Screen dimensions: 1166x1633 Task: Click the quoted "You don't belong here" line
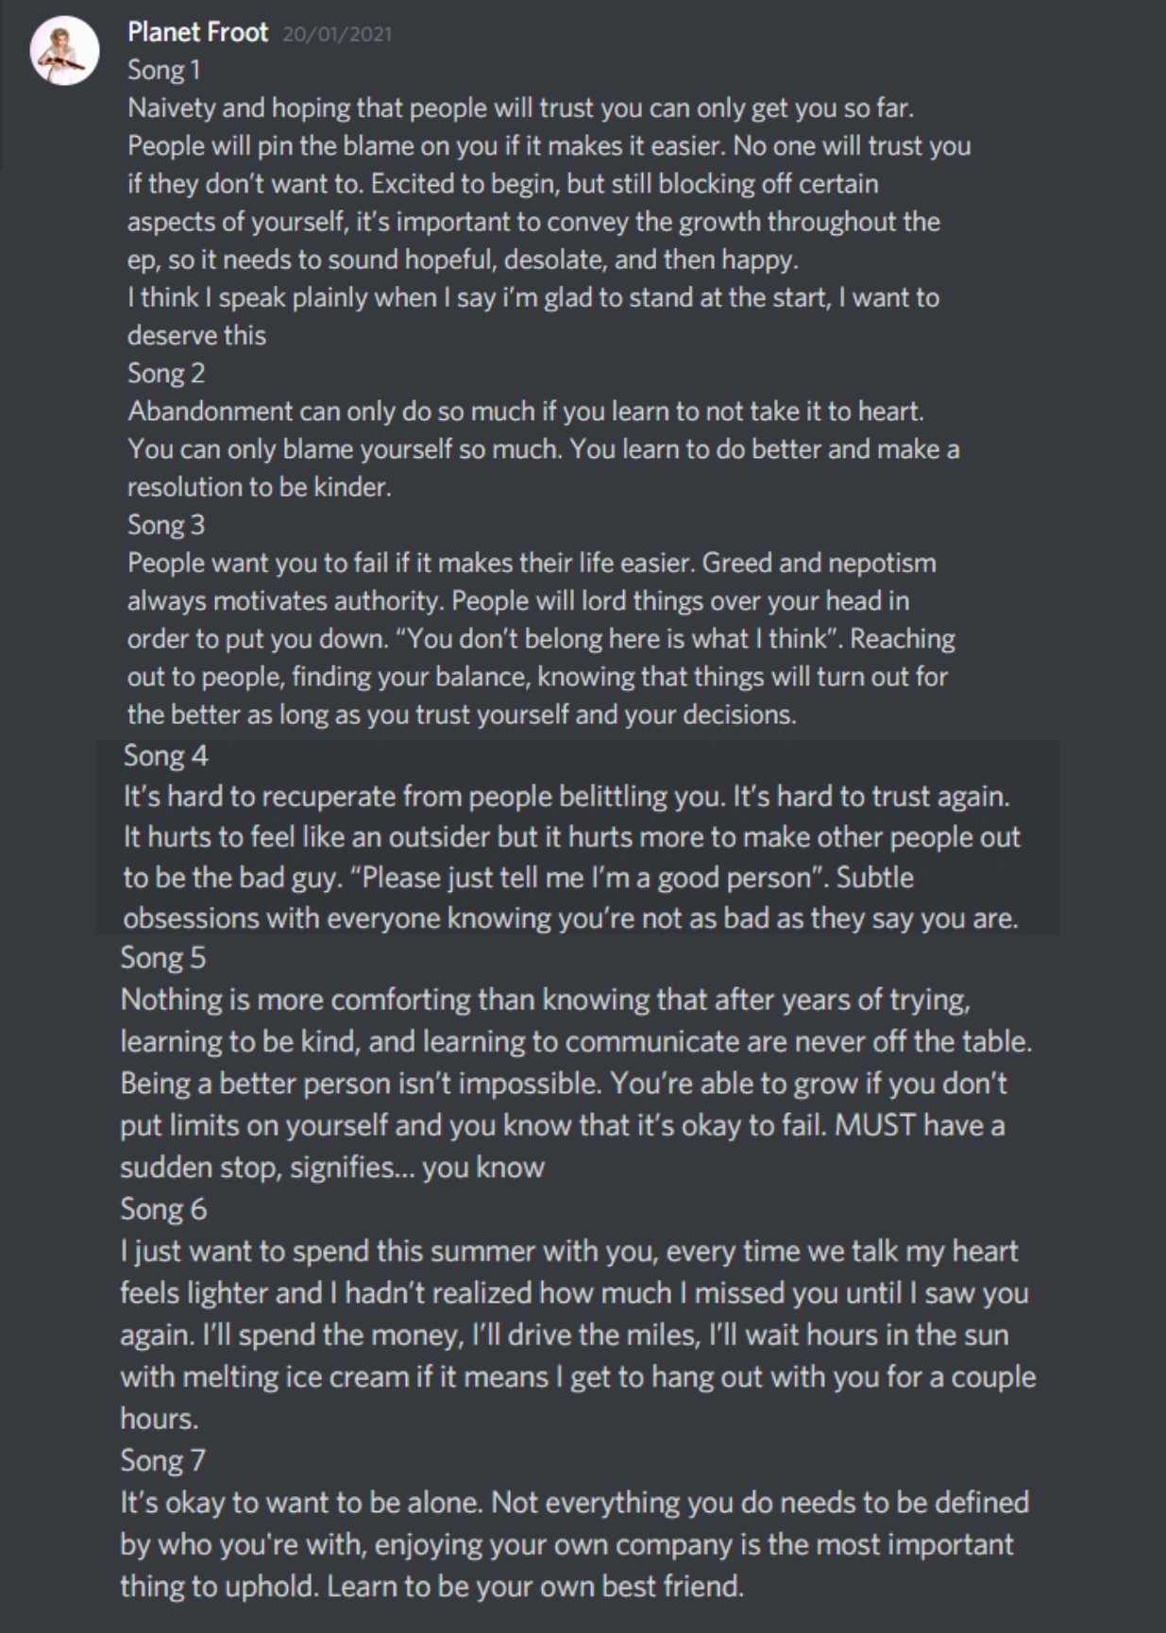tap(541, 639)
